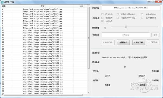This screenshot has height=98, width=163.
Task: Click the 浏览 browse button
Action: pos(155,35)
